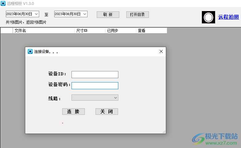
Task: Click the 远程相册 V1.3.0 title text
Action: 20,3
